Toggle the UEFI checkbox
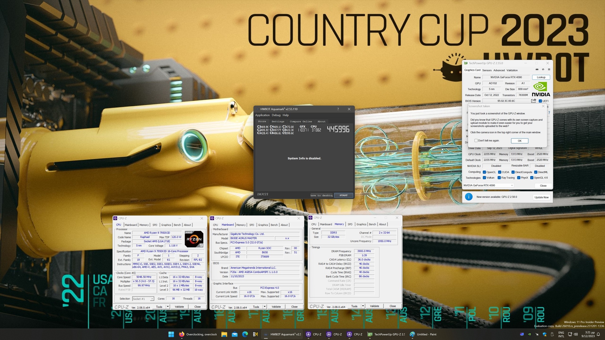605x340 pixels. point(540,101)
